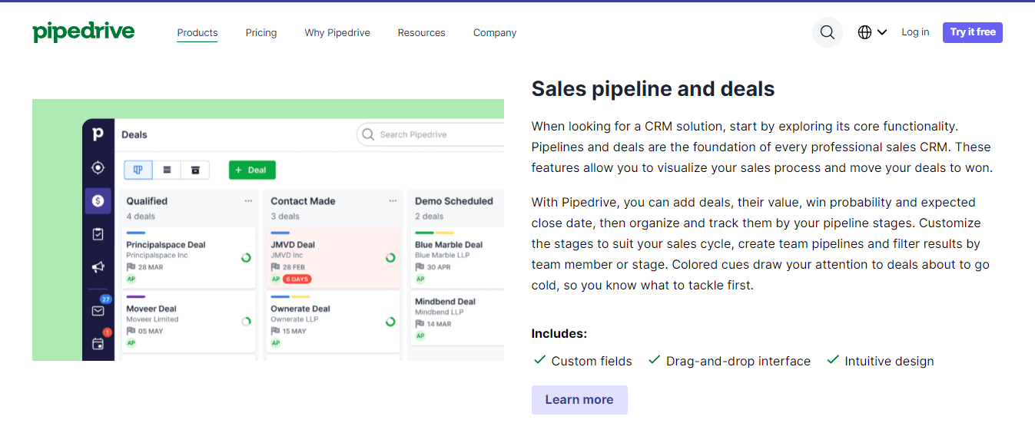Screen dimensions: 1035x433
Task: Click the Custom fields checkmark item
Action: [583, 361]
